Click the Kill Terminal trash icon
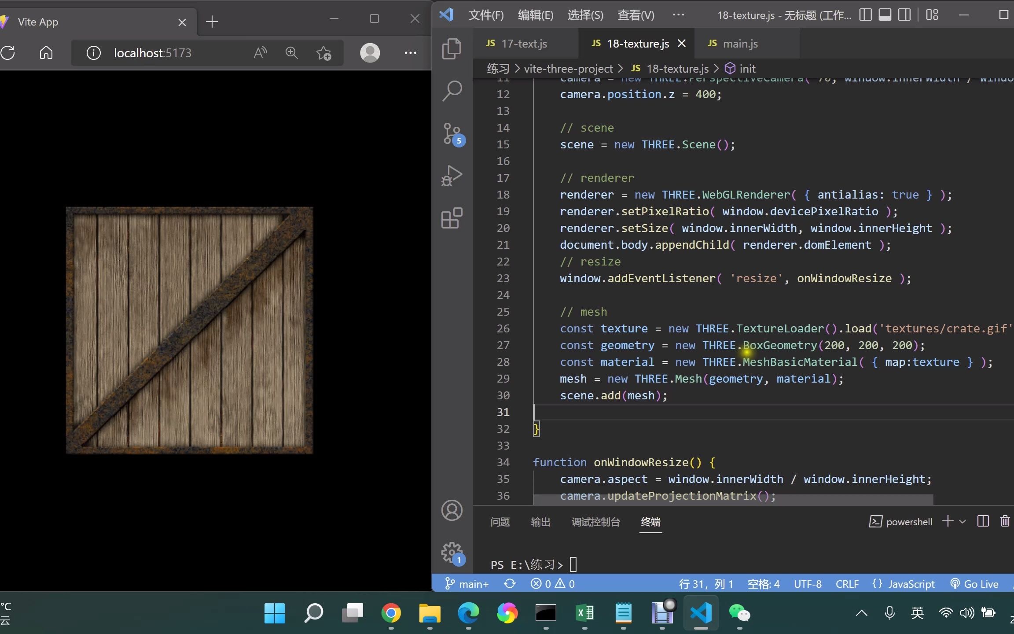Screen dimensions: 1014x634 pos(1005,521)
